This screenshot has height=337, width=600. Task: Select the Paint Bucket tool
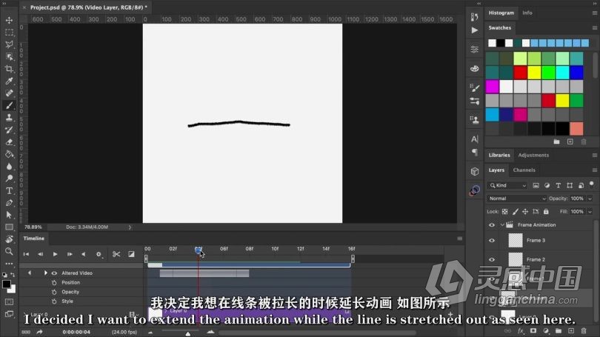(9, 155)
